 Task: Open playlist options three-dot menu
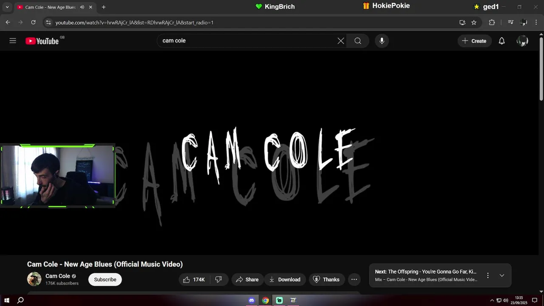click(x=488, y=275)
